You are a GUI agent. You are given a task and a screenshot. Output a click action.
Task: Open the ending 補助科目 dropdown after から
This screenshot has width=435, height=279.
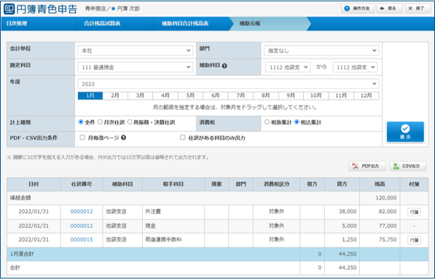click(x=355, y=67)
